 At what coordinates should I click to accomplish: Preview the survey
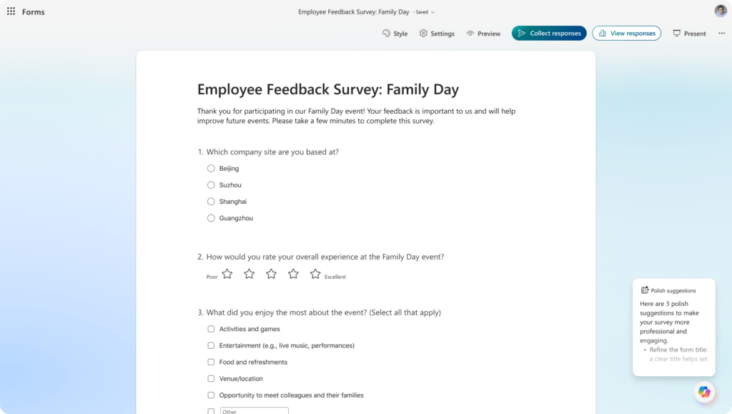coord(483,33)
